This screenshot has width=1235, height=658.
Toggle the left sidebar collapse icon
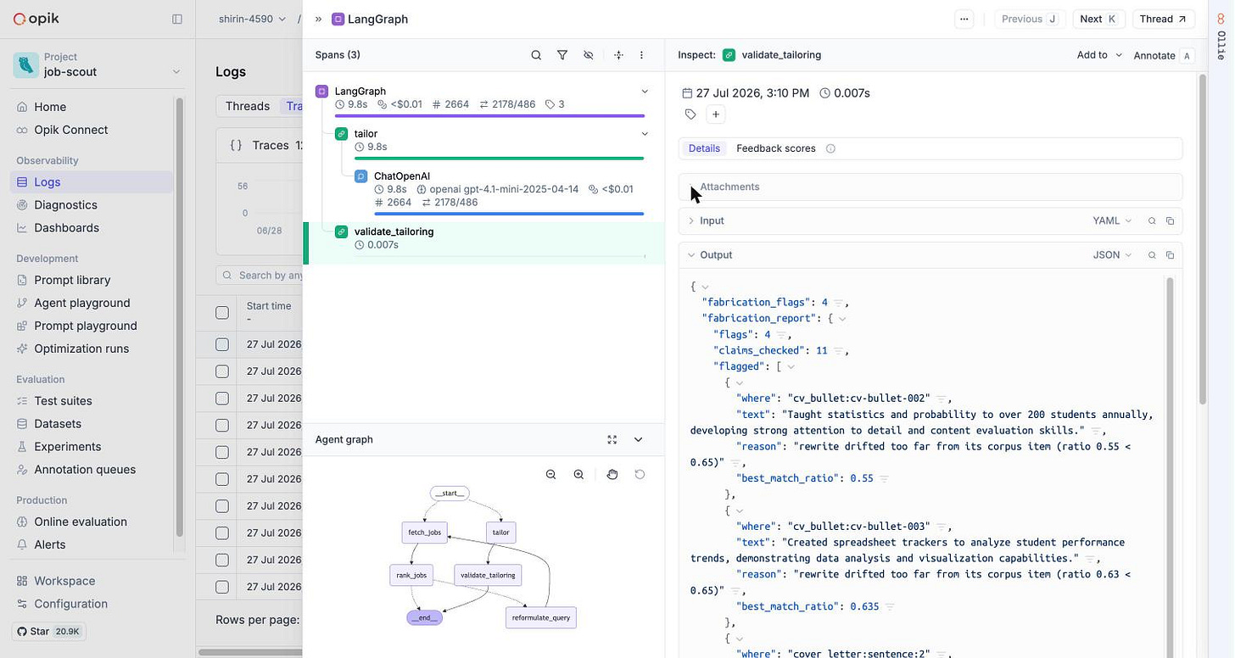[x=177, y=19]
